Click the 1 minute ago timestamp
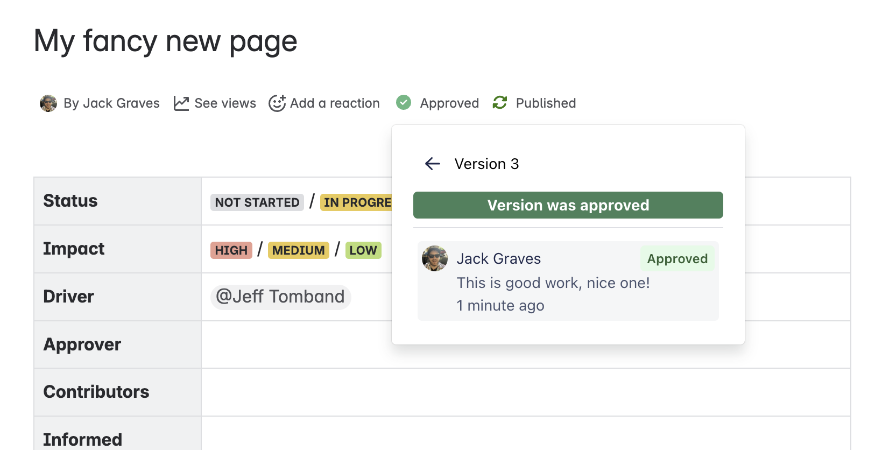 point(500,305)
